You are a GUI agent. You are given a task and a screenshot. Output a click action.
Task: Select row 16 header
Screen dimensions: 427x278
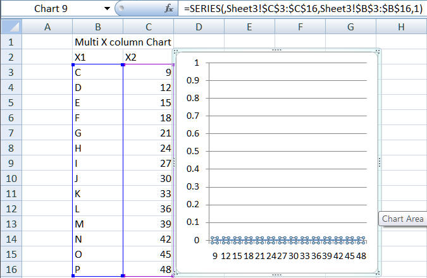coord(11,269)
